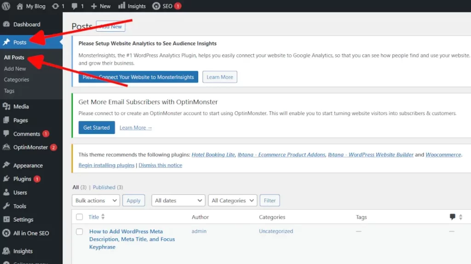Open Categories submenu item
This screenshot has width=471, height=264.
click(x=17, y=80)
